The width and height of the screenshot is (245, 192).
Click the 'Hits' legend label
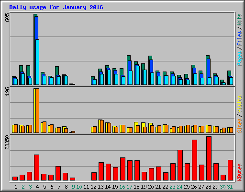pyautogui.click(x=239, y=20)
